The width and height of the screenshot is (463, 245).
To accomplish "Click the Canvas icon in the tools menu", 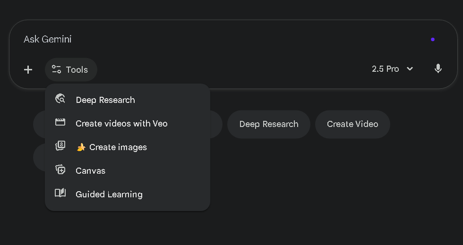I will (60, 170).
